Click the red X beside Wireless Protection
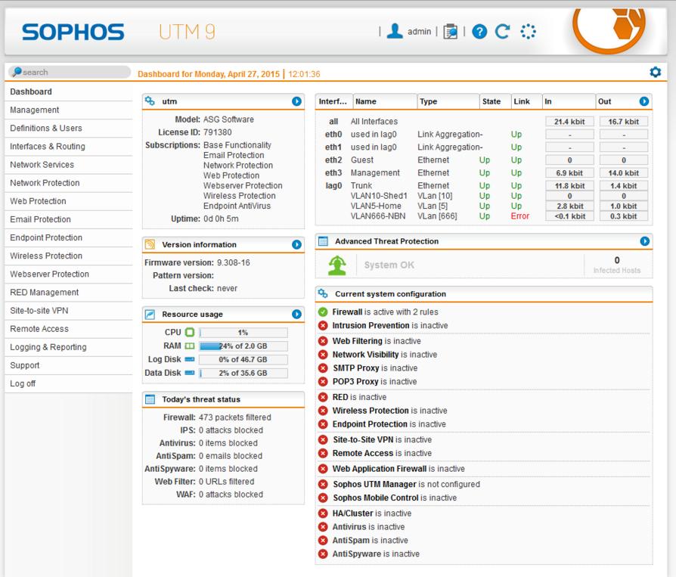Screen dimensions: 676x577 point(323,411)
